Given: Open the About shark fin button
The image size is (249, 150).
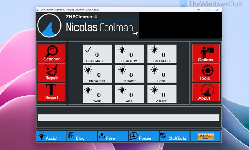Looking at the screenshot, I should pos(206,92).
